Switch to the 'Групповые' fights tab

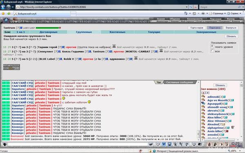(84, 32)
